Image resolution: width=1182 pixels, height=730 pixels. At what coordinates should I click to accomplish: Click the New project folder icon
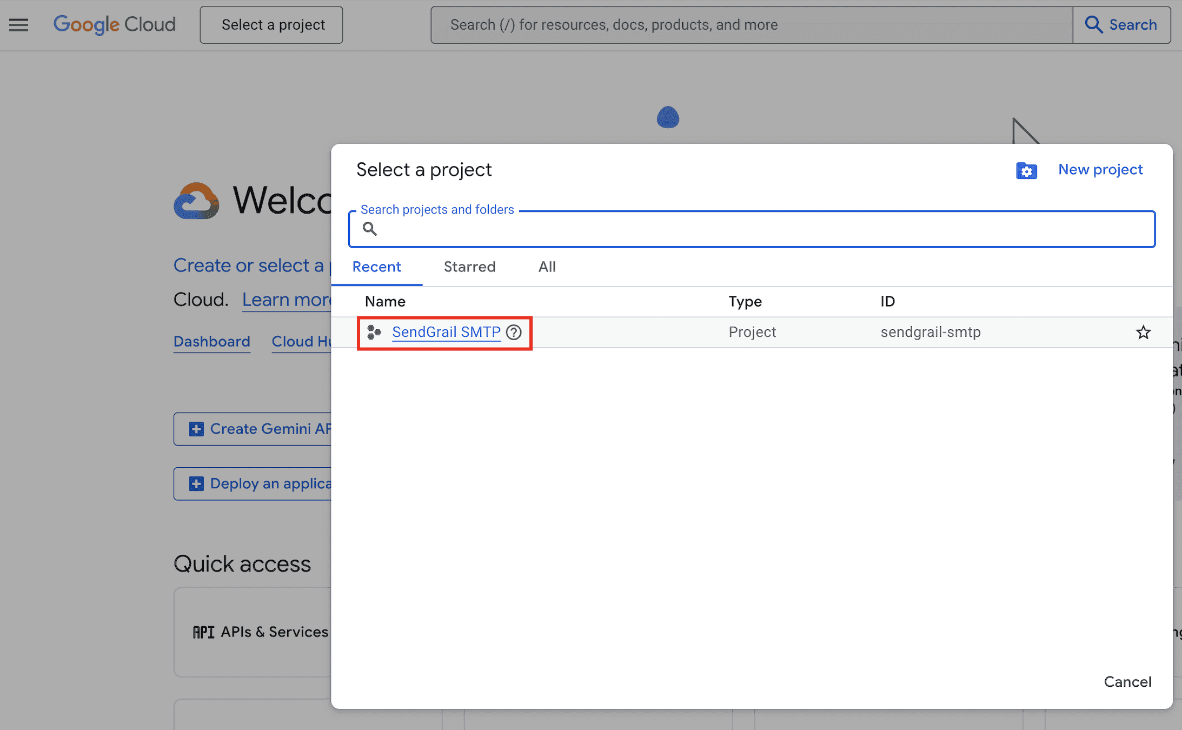[1026, 170]
